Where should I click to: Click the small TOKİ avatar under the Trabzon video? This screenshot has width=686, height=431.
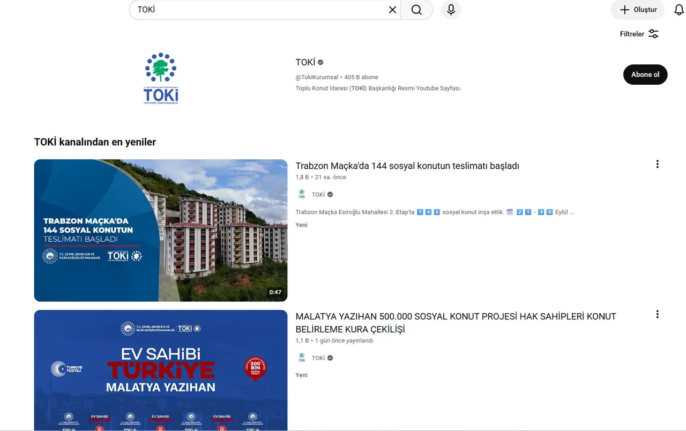coord(302,194)
